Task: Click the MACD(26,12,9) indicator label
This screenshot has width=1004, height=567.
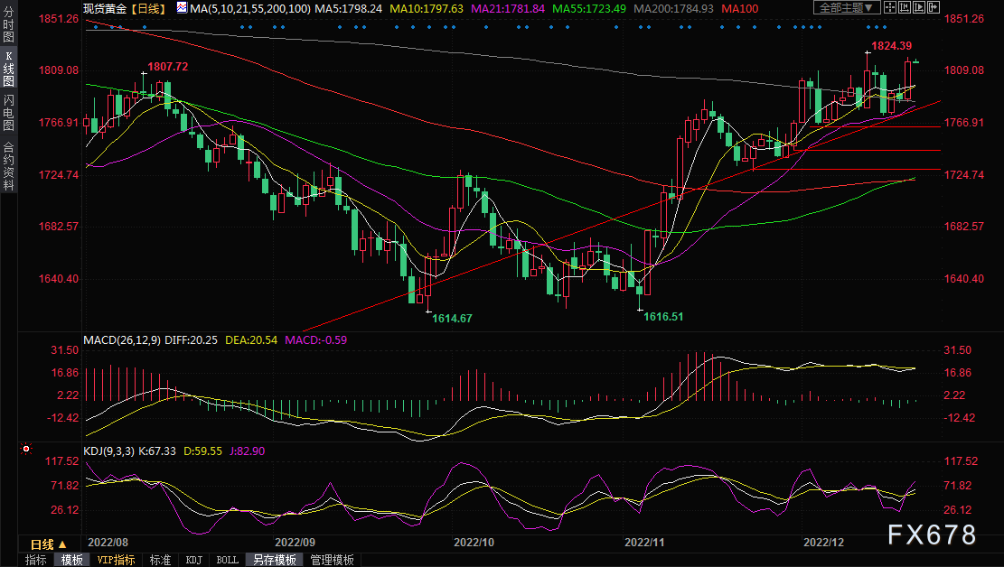Action: point(122,339)
